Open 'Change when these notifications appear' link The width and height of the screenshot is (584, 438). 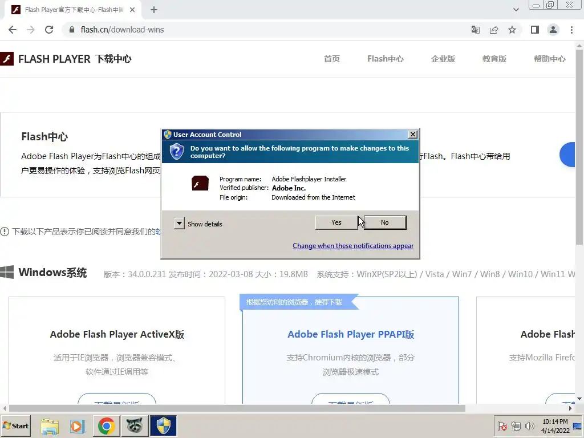coord(352,246)
